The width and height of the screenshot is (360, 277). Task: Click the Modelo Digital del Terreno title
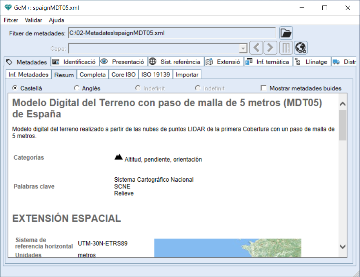167,108
